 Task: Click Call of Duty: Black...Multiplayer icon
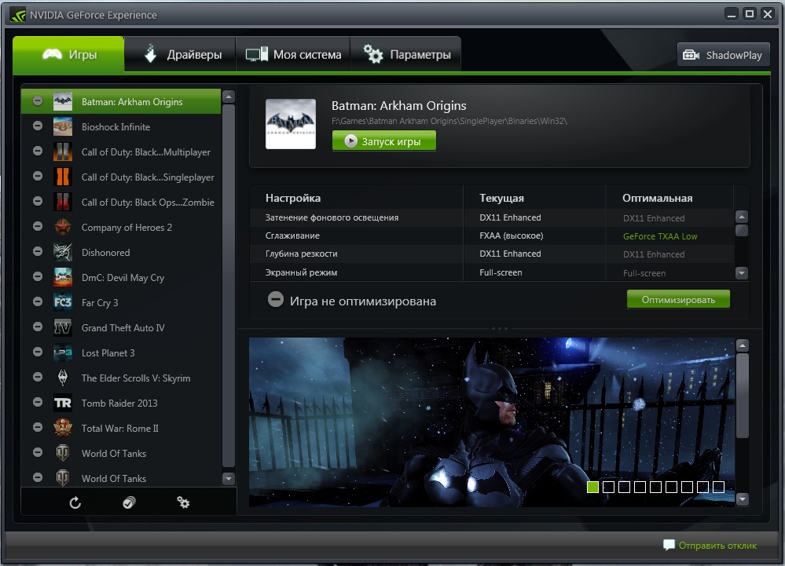point(63,152)
